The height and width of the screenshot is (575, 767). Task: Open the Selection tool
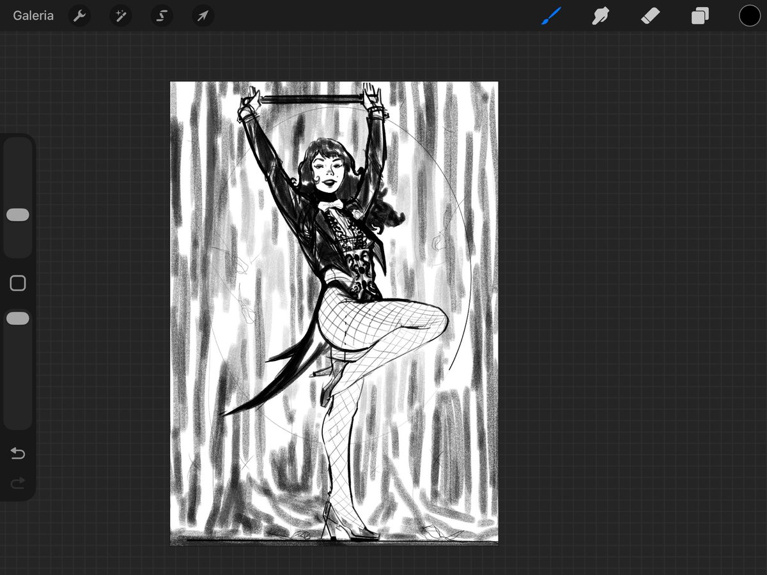coord(162,16)
